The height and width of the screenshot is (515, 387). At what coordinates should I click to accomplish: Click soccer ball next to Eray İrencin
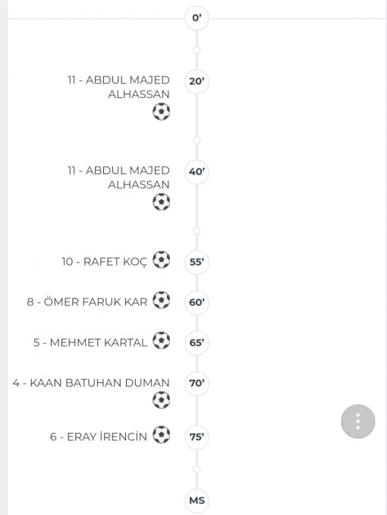[161, 434]
